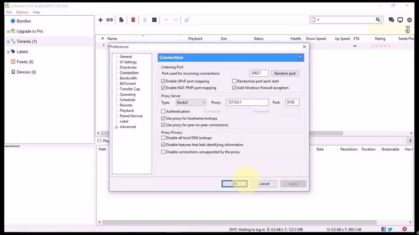The width and height of the screenshot is (419, 235).
Task: Click the Unlock Bundle icon in toolbar
Action: point(187,20)
